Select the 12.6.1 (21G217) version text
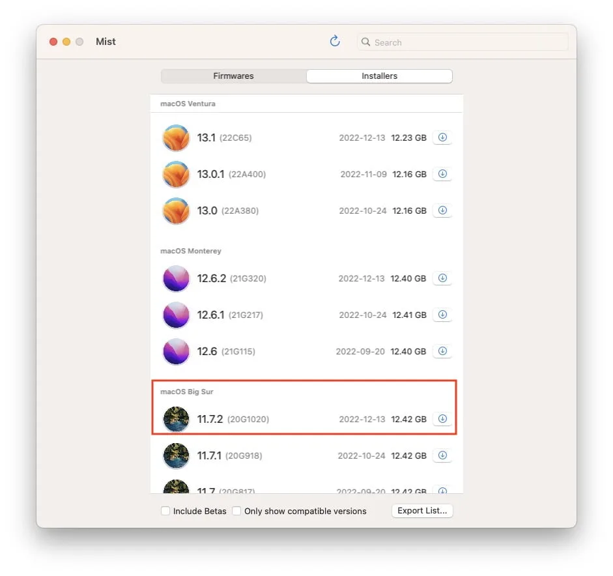This screenshot has height=576, width=613. [230, 315]
